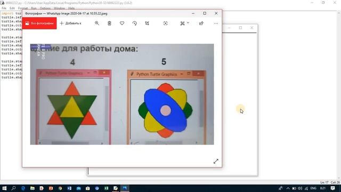Open PowerPoint from the taskbar

pyautogui.click(x=51, y=188)
